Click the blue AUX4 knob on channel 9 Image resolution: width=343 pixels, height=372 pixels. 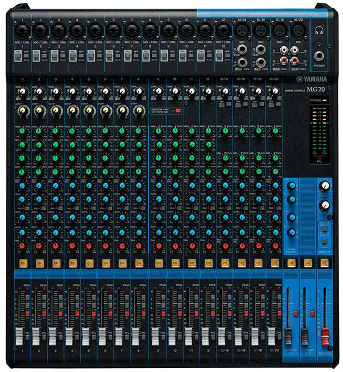[158, 232]
